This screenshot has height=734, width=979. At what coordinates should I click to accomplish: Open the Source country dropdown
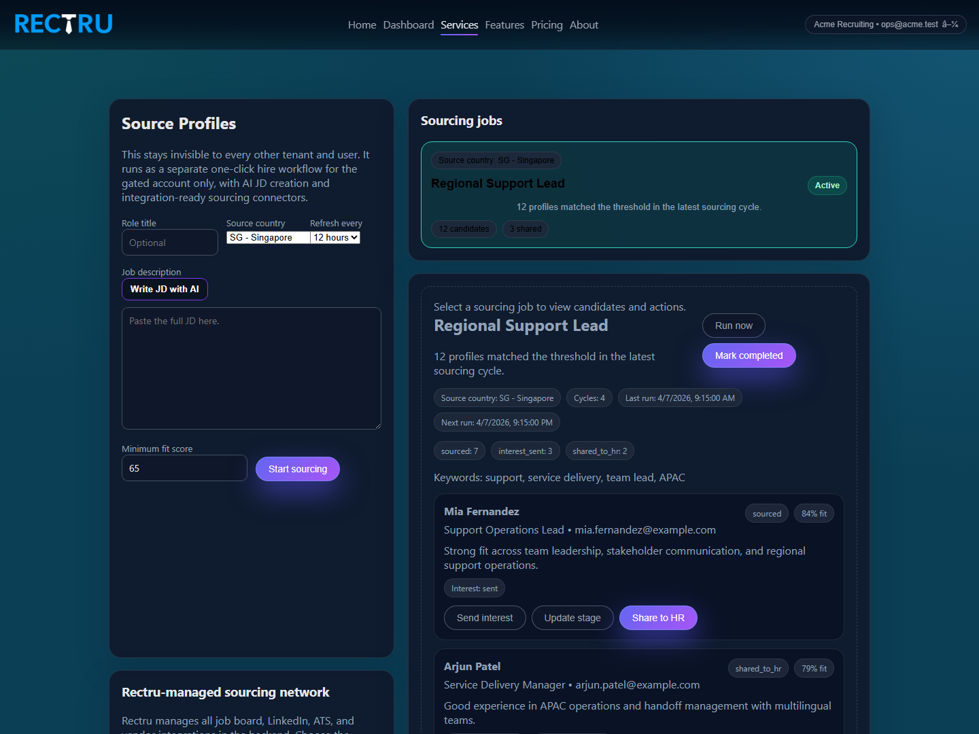[x=268, y=237]
